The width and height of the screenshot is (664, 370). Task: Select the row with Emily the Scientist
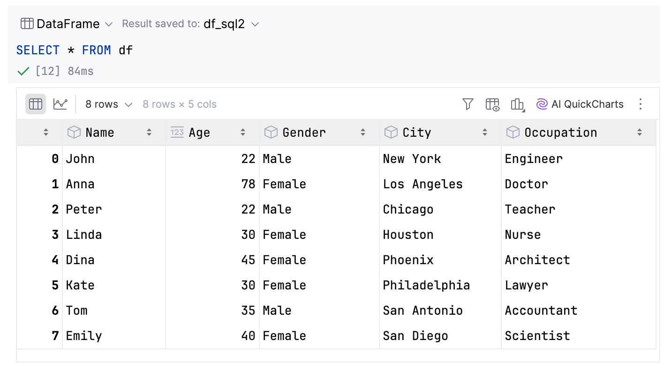point(328,335)
